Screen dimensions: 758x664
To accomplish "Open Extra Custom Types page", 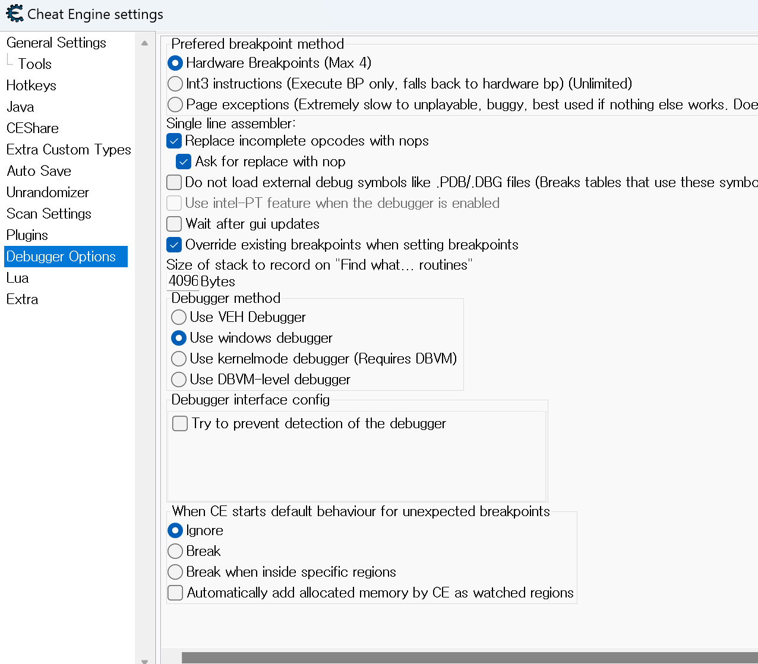I will pos(68,150).
